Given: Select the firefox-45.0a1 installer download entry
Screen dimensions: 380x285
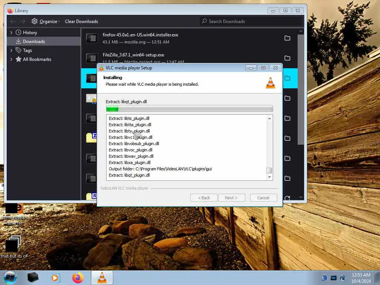Looking at the screenshot, I should pos(189,38).
